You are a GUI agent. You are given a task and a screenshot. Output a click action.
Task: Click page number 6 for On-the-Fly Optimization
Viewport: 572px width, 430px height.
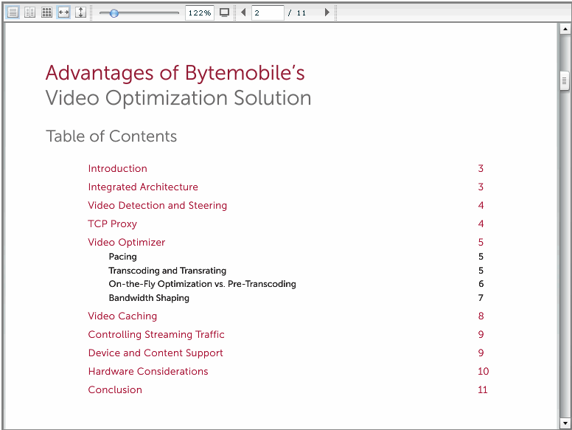coord(481,284)
